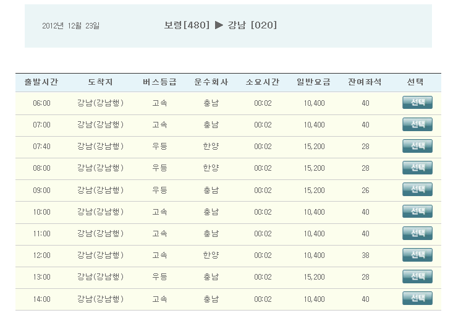The height and width of the screenshot is (313, 453).
Task: Click company 한양 in the 07:40 row
Action: (x=211, y=147)
